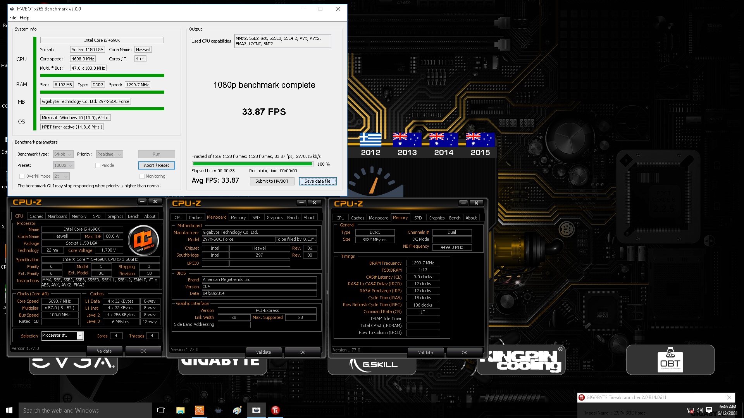Enable the Monitoring checkbox
The height and width of the screenshot is (418, 744).
pos(142,176)
